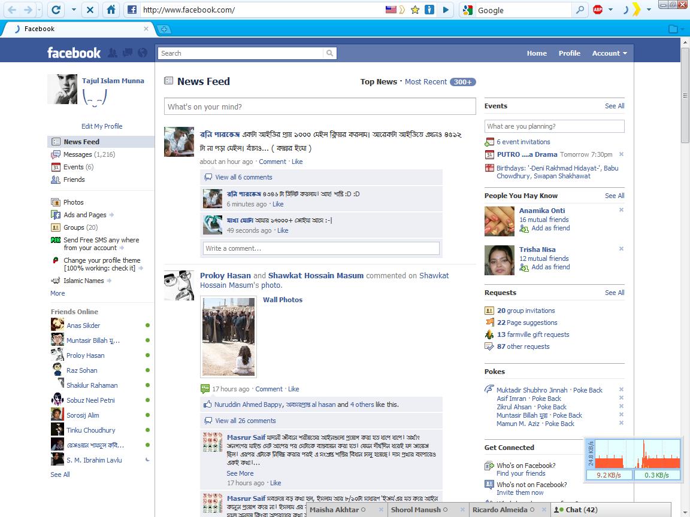This screenshot has height=517, width=690.
Task: Open messages icon in Facebook header
Action: point(128,53)
